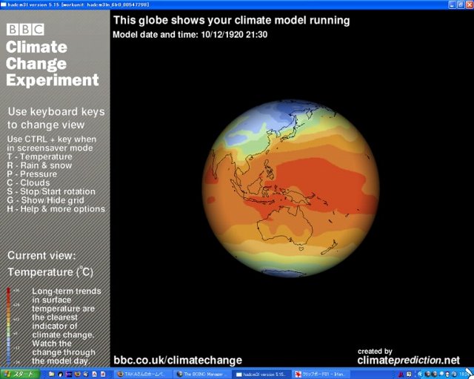Screen dimensions: 474x379
Task: Click the bbc.co.uk/climatechange link text
Action: [x=178, y=360]
